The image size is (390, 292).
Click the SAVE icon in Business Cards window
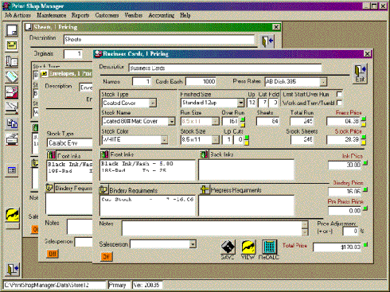pyautogui.click(x=228, y=247)
